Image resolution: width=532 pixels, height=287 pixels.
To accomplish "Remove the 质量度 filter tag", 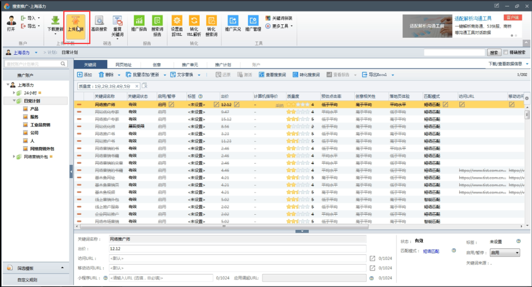I will tap(137, 86).
